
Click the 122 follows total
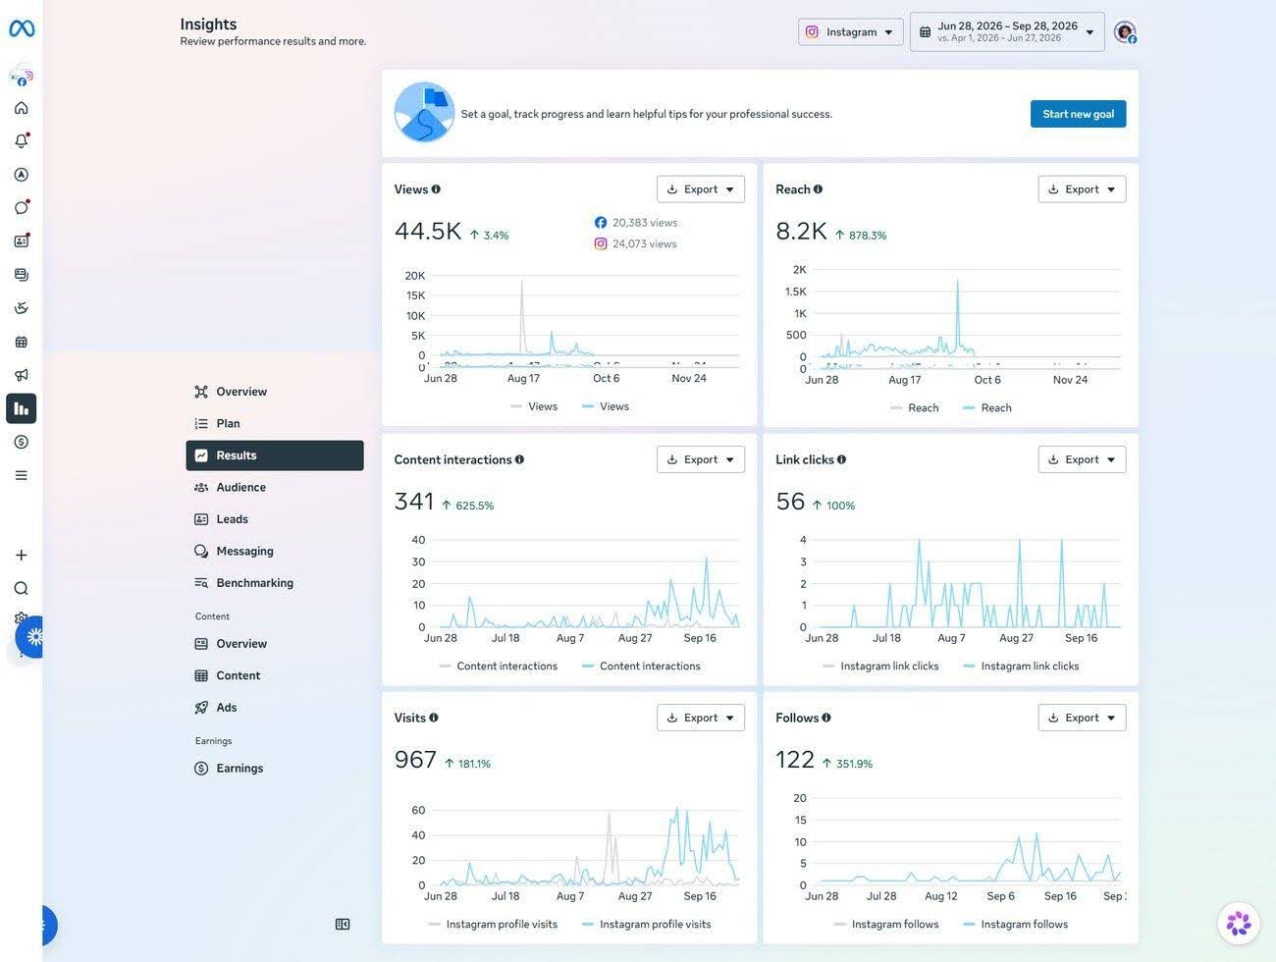click(795, 759)
